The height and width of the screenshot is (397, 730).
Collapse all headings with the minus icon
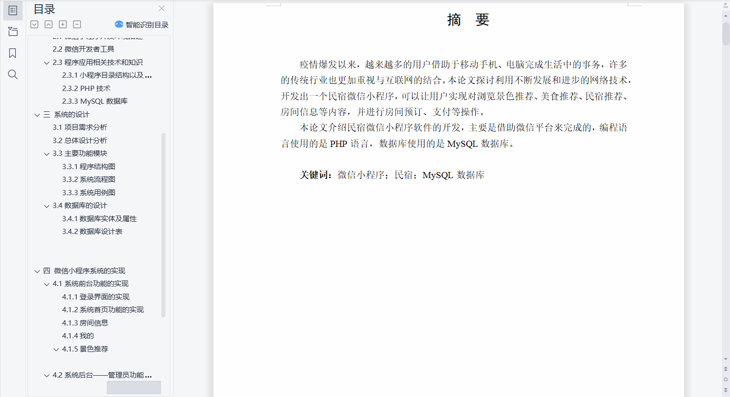[x=76, y=24]
